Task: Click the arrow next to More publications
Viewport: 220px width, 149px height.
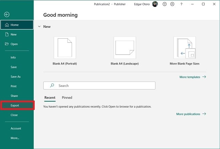Action: (204, 114)
